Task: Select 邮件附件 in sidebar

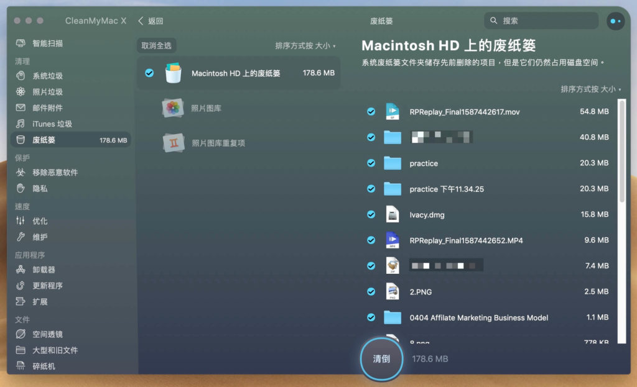Action: pos(47,108)
